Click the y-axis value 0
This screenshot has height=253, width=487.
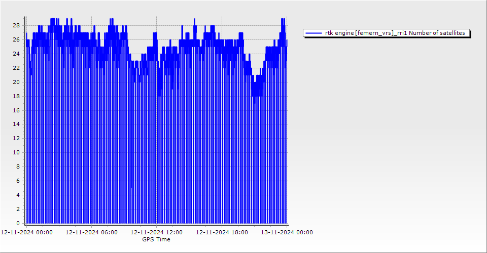tap(18, 223)
